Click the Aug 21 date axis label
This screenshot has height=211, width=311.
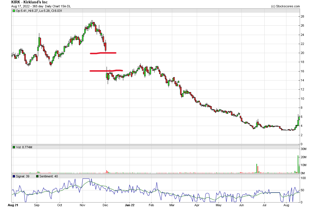coord(13,205)
